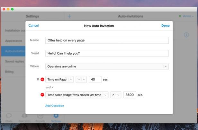Confirm with the Done button

pos(166,26)
